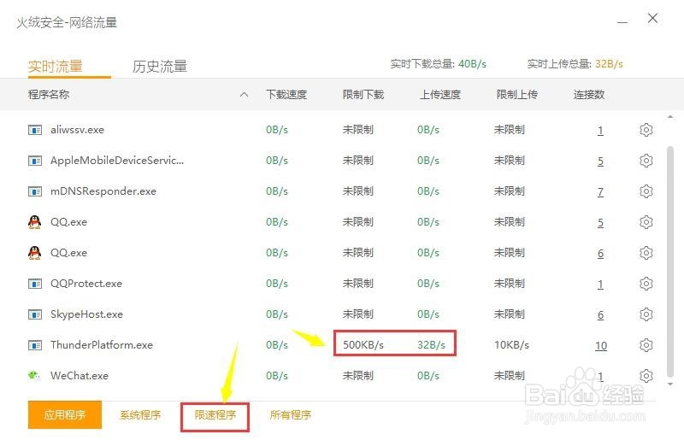Open settings gear for mDNSResponder.exe
684x440 pixels.
646,191
